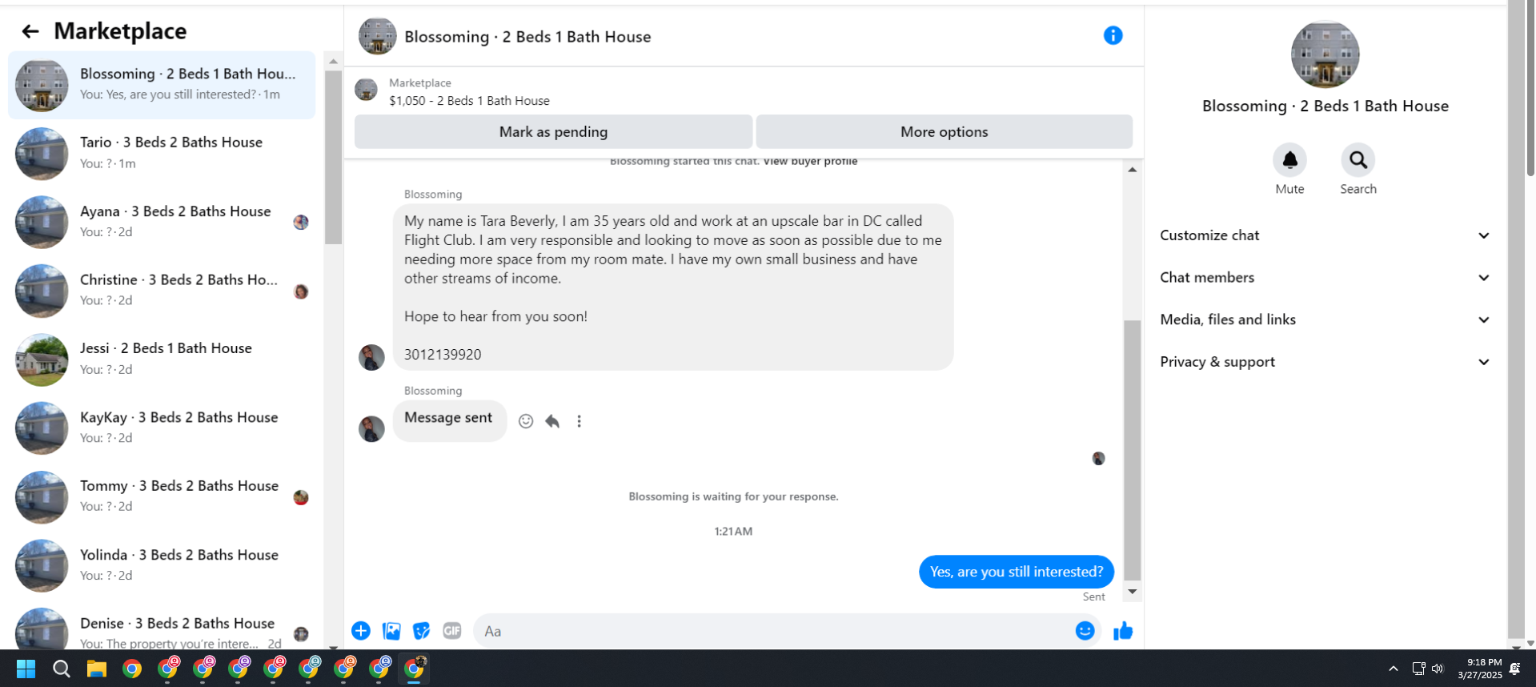Expand Media, files and links section

point(1325,319)
